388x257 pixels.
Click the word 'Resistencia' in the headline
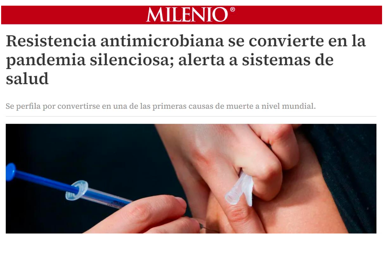click(51, 41)
